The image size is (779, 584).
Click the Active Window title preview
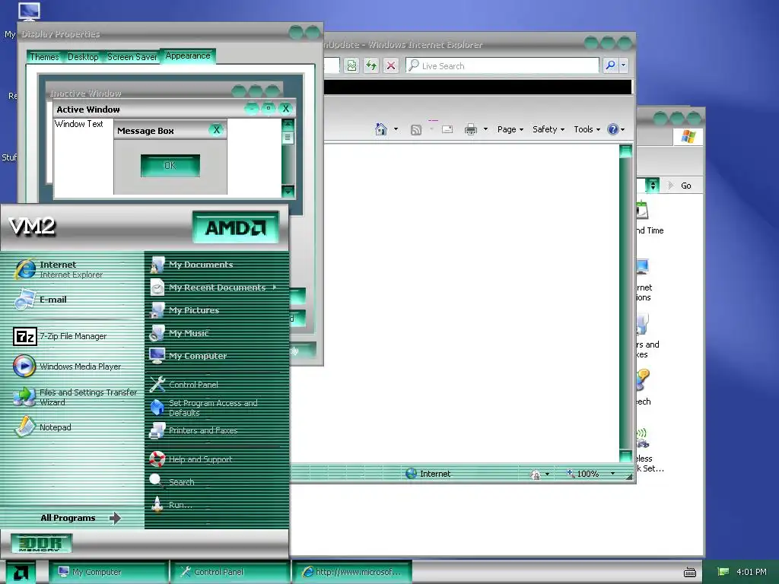coord(88,109)
